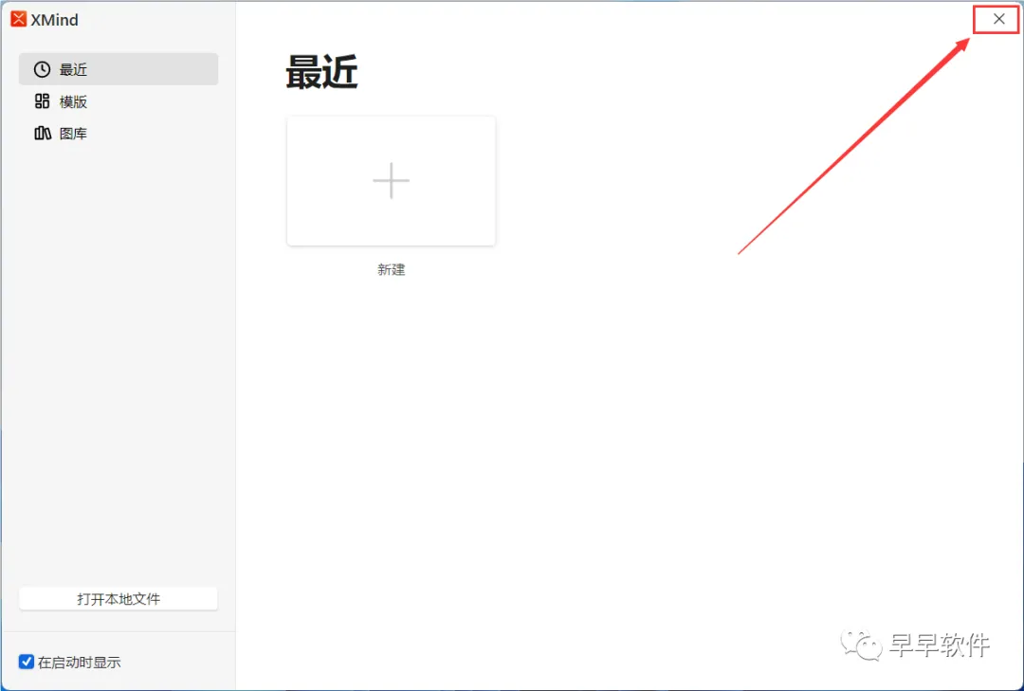Click the books icon beside 图库
Viewport: 1024px width, 691px height.
pos(43,134)
